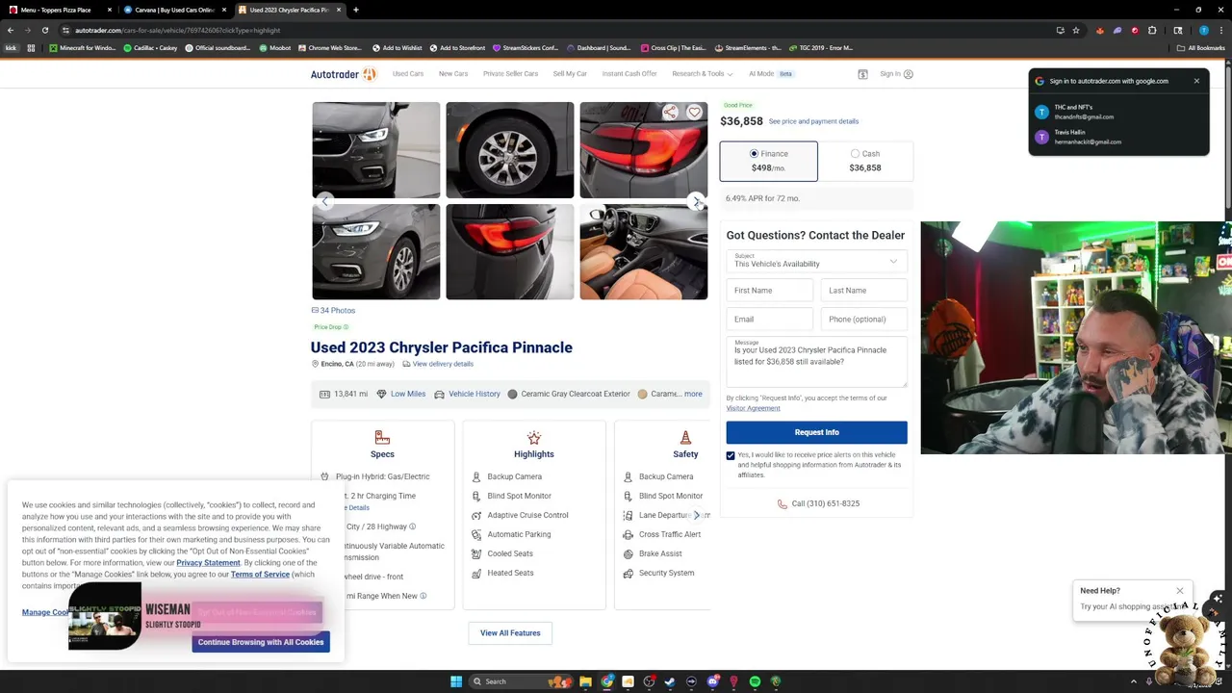The image size is (1232, 693).
Task: Open the Sell My Car menu
Action: [x=570, y=74]
